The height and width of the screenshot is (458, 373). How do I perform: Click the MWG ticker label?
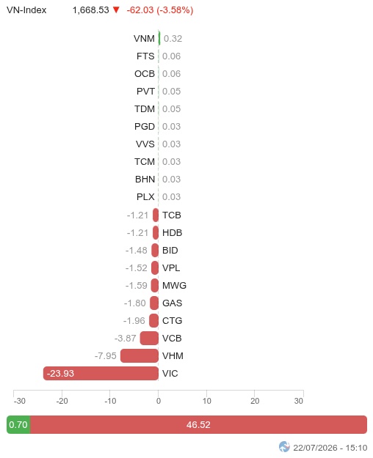click(x=174, y=285)
